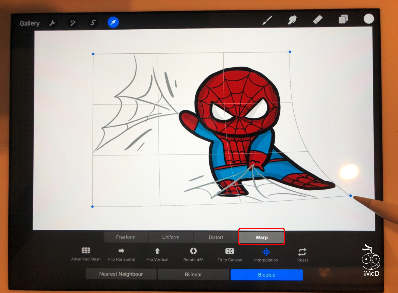
Task: Return to the Gallery
Action: 30,23
